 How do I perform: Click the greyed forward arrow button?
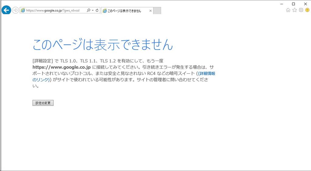tap(15, 10)
